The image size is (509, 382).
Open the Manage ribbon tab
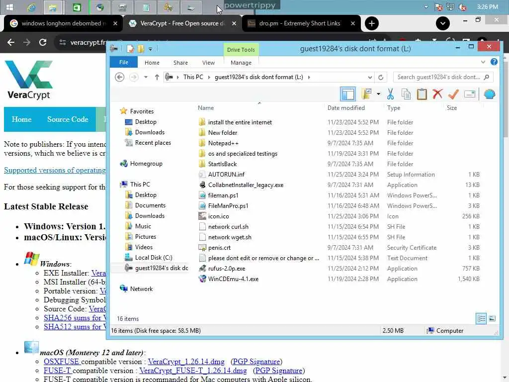(x=241, y=63)
